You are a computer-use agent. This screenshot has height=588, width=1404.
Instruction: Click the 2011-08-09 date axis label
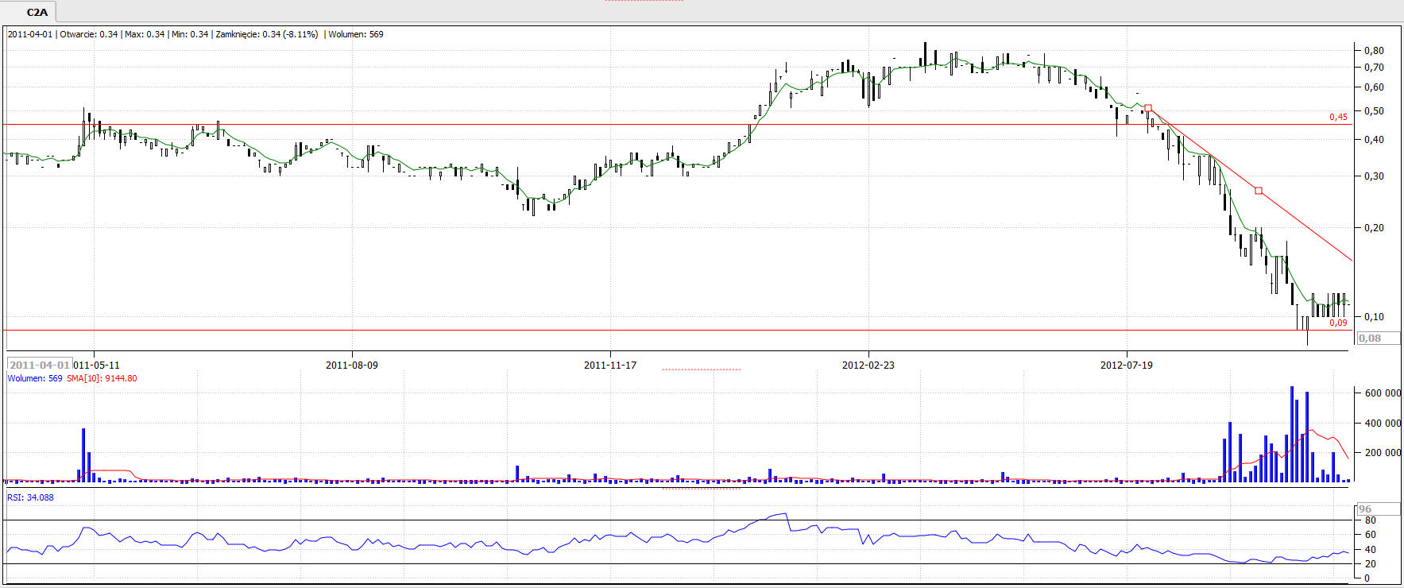pos(352,366)
